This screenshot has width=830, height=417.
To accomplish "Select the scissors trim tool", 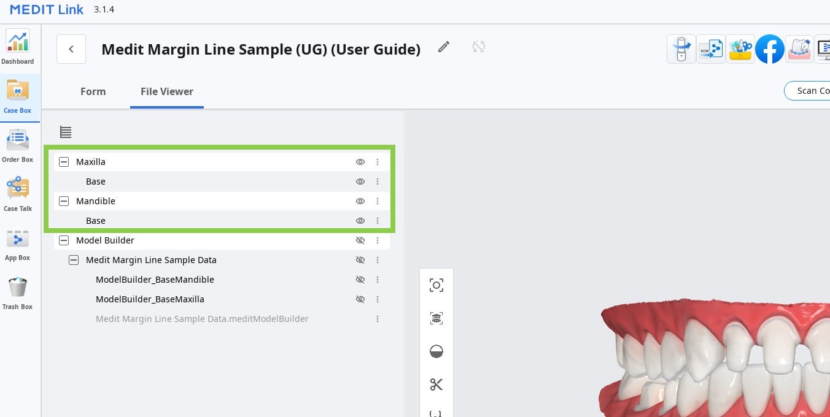I will tap(436, 384).
